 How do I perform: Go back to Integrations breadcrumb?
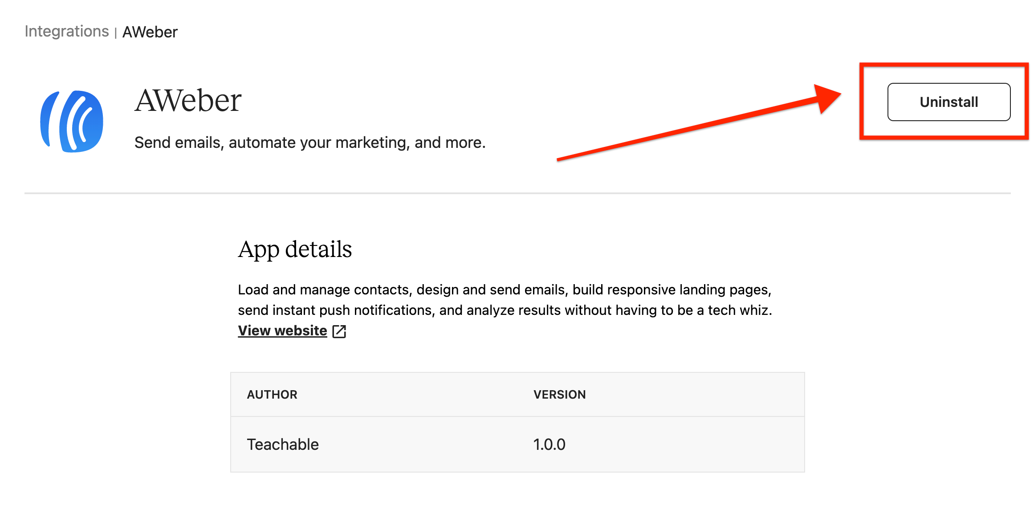(x=67, y=31)
